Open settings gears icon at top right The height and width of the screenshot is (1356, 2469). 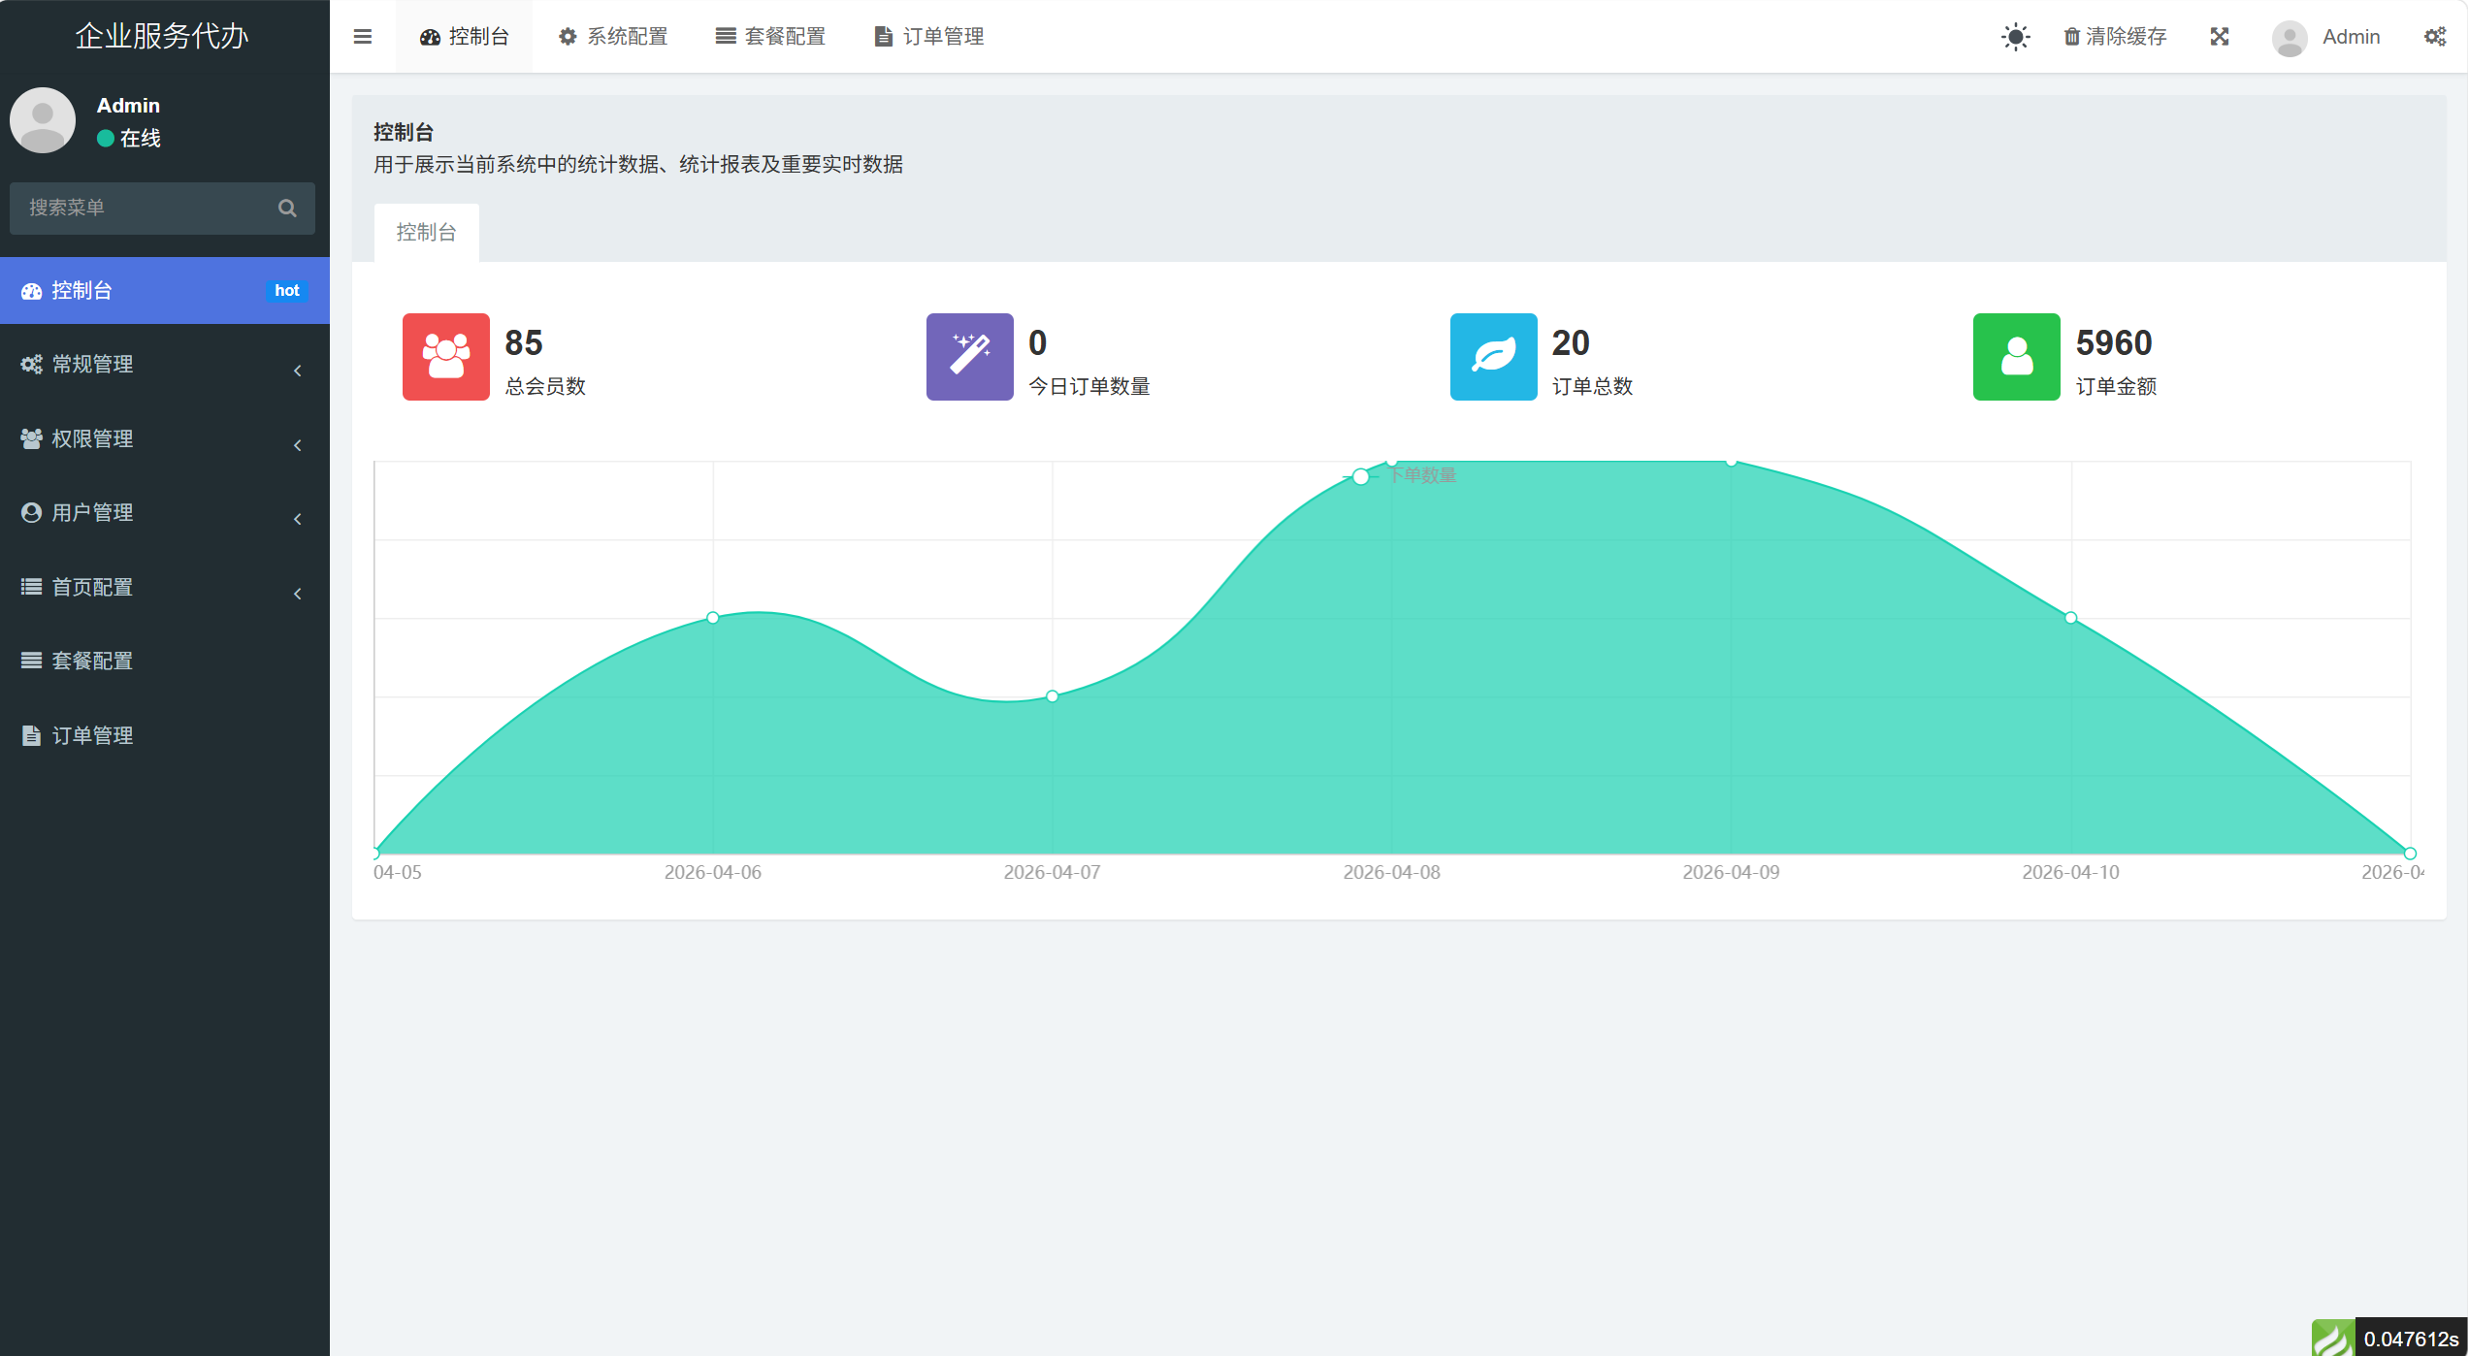[x=2434, y=37]
